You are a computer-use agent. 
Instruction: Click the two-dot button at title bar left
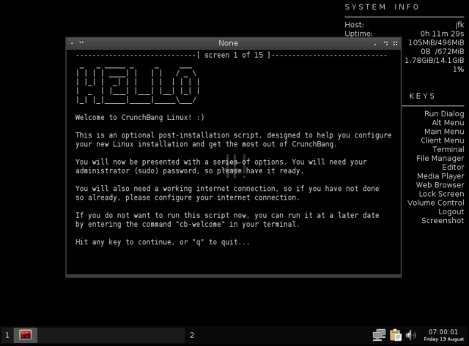click(x=81, y=42)
